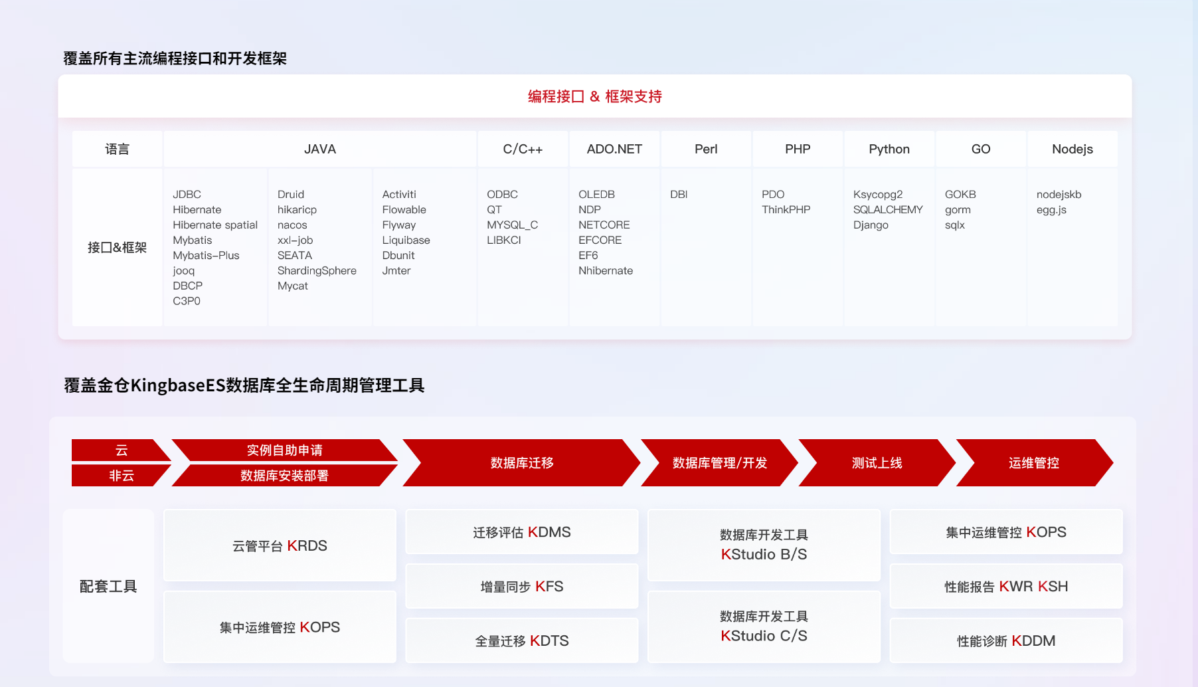Screen dimensions: 1198x687
Task: Click the 'ADO.NET' column header
Action: tap(614, 149)
